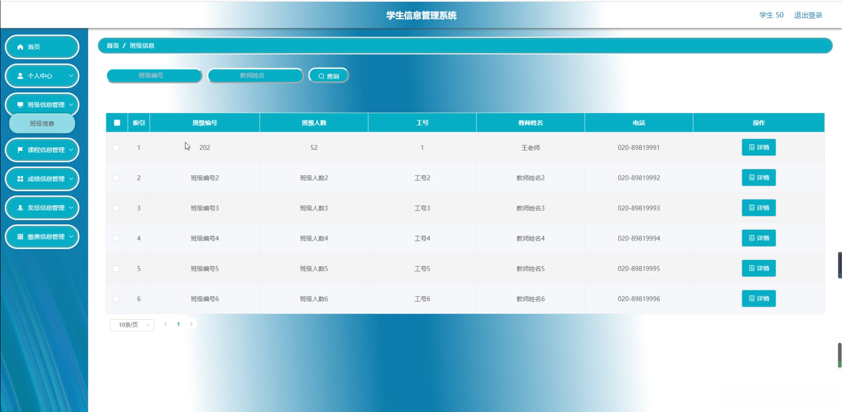The image size is (842, 412).
Task: Click the 王老师 teacher name cell
Action: [x=530, y=148]
